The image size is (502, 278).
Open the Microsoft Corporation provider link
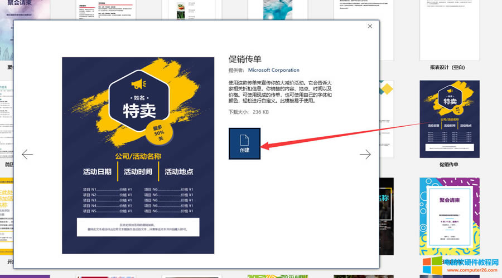(x=273, y=70)
